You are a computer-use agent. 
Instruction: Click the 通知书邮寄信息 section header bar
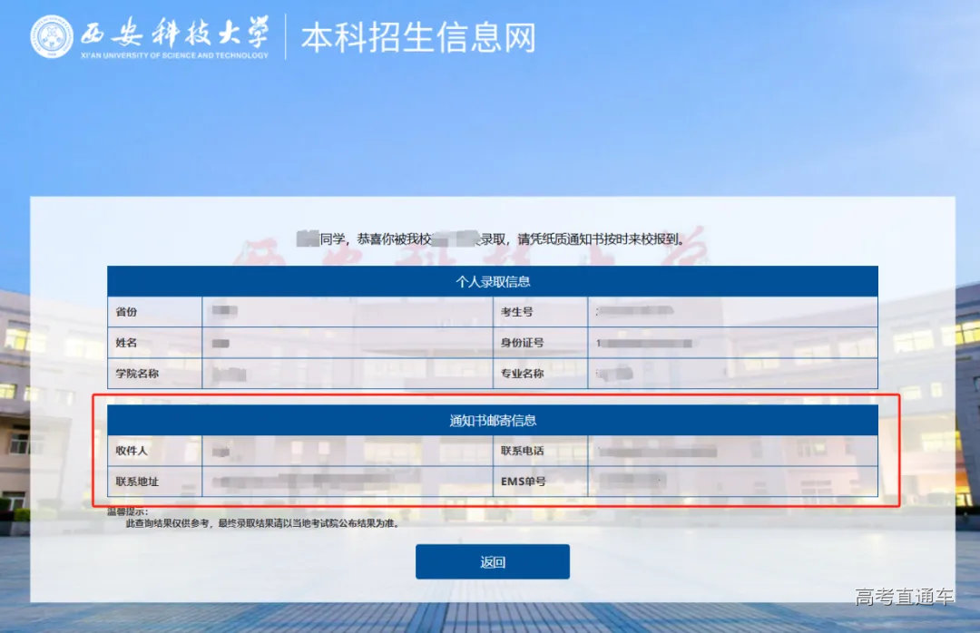[493, 420]
